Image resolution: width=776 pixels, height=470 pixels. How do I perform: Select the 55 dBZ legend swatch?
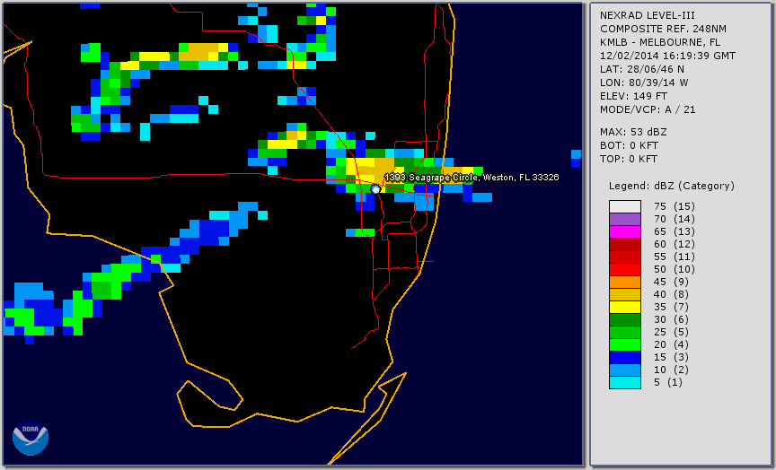[625, 257]
